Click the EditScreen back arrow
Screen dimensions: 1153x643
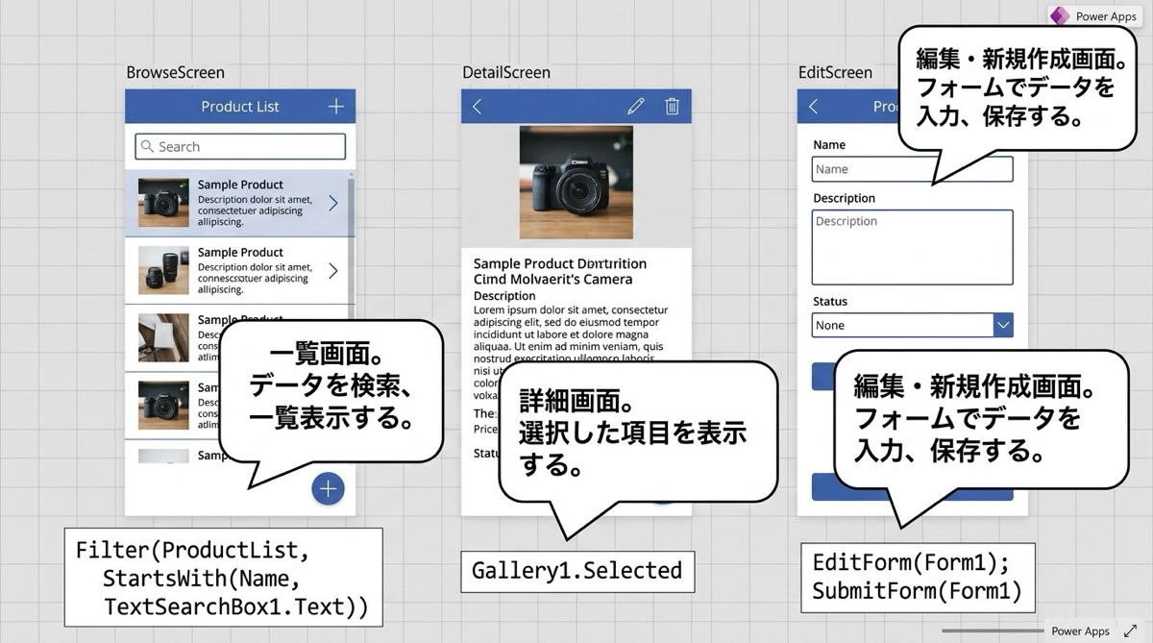pyautogui.click(x=814, y=107)
